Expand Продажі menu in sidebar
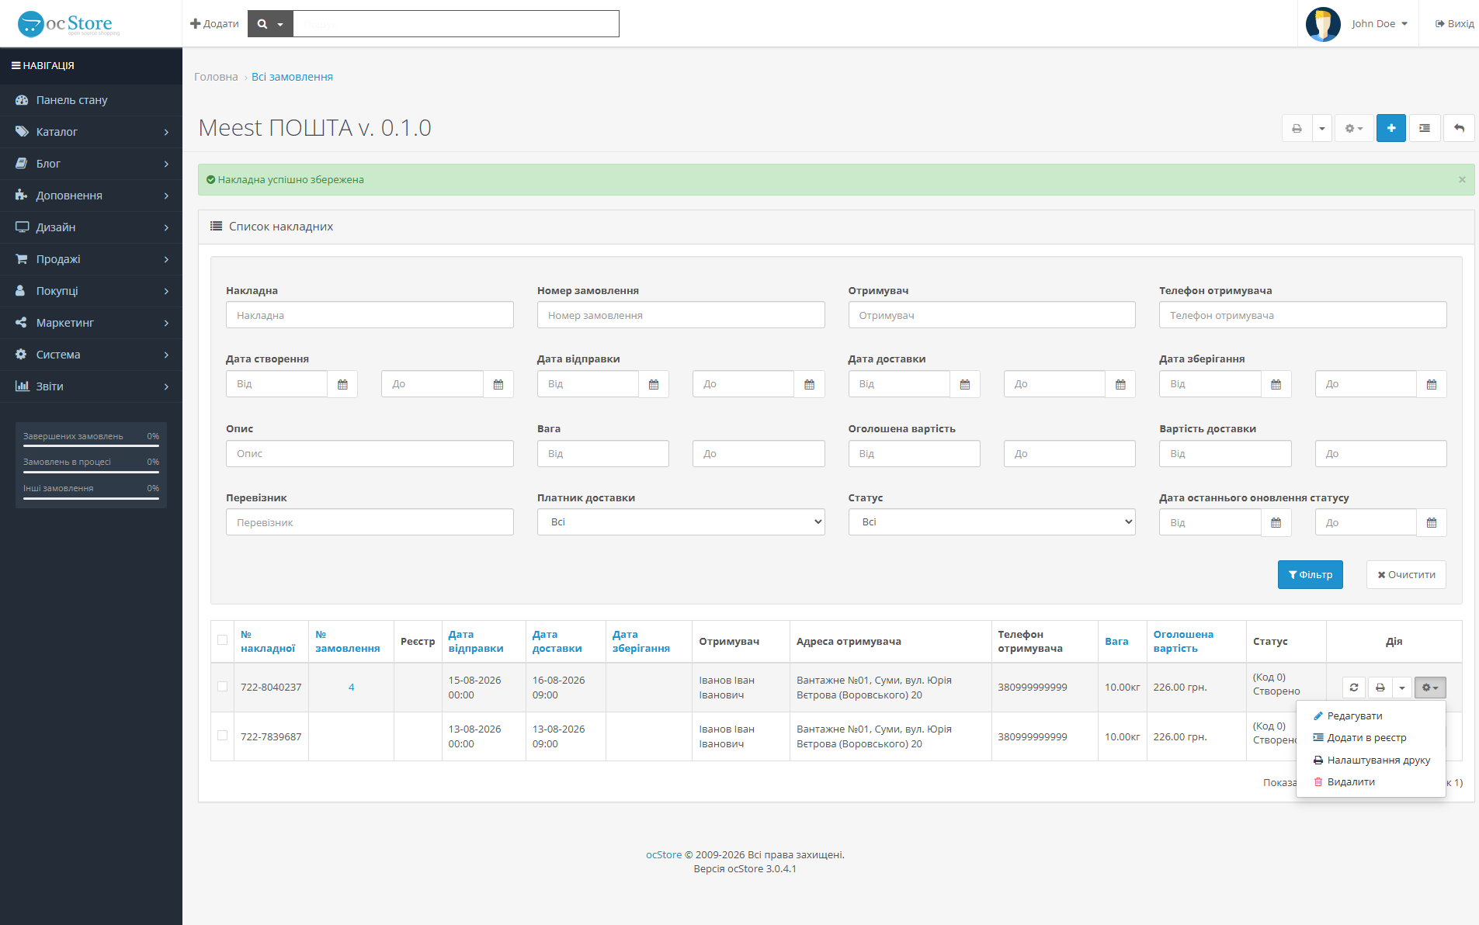Screen dimensions: 1479x925 [91, 259]
